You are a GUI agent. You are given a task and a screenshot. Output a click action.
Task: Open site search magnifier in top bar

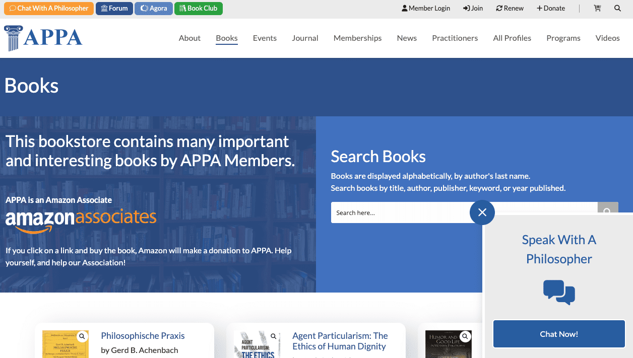click(617, 8)
